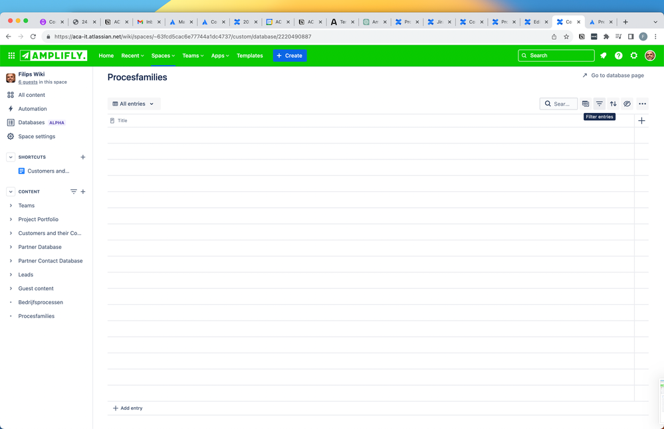Open the Confluence settings gear
Screen dimensions: 664x429
[x=634, y=55]
